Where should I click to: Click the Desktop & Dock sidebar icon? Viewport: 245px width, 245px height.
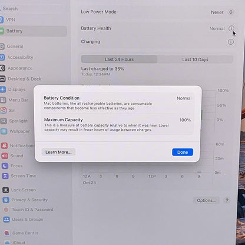[2, 79]
